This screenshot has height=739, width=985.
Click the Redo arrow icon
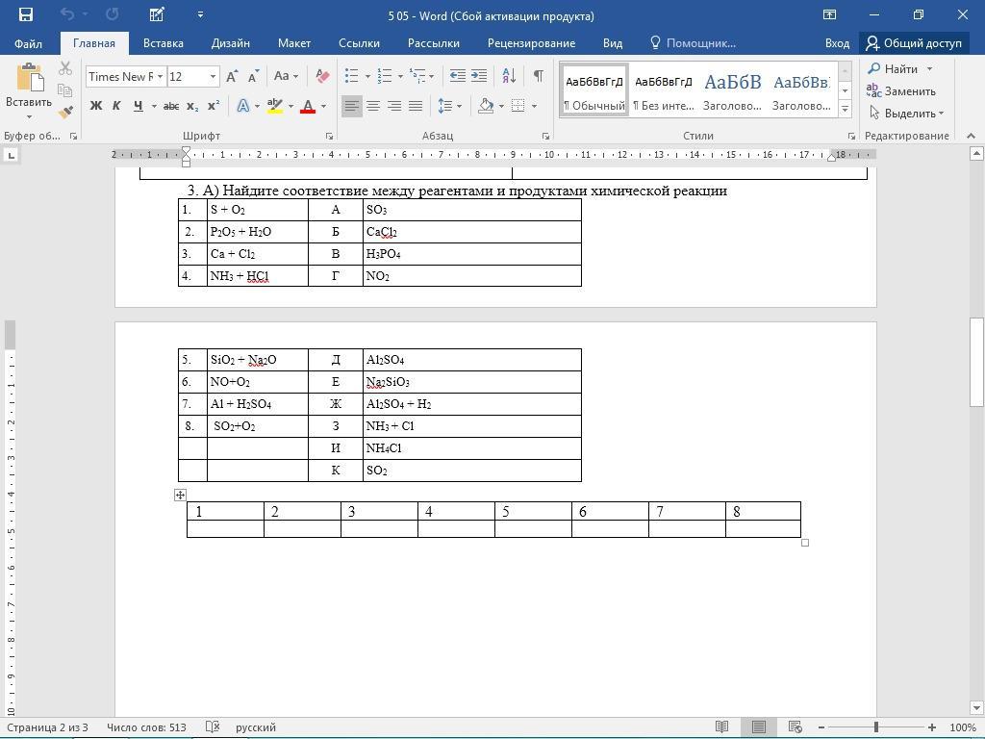pyautogui.click(x=112, y=14)
